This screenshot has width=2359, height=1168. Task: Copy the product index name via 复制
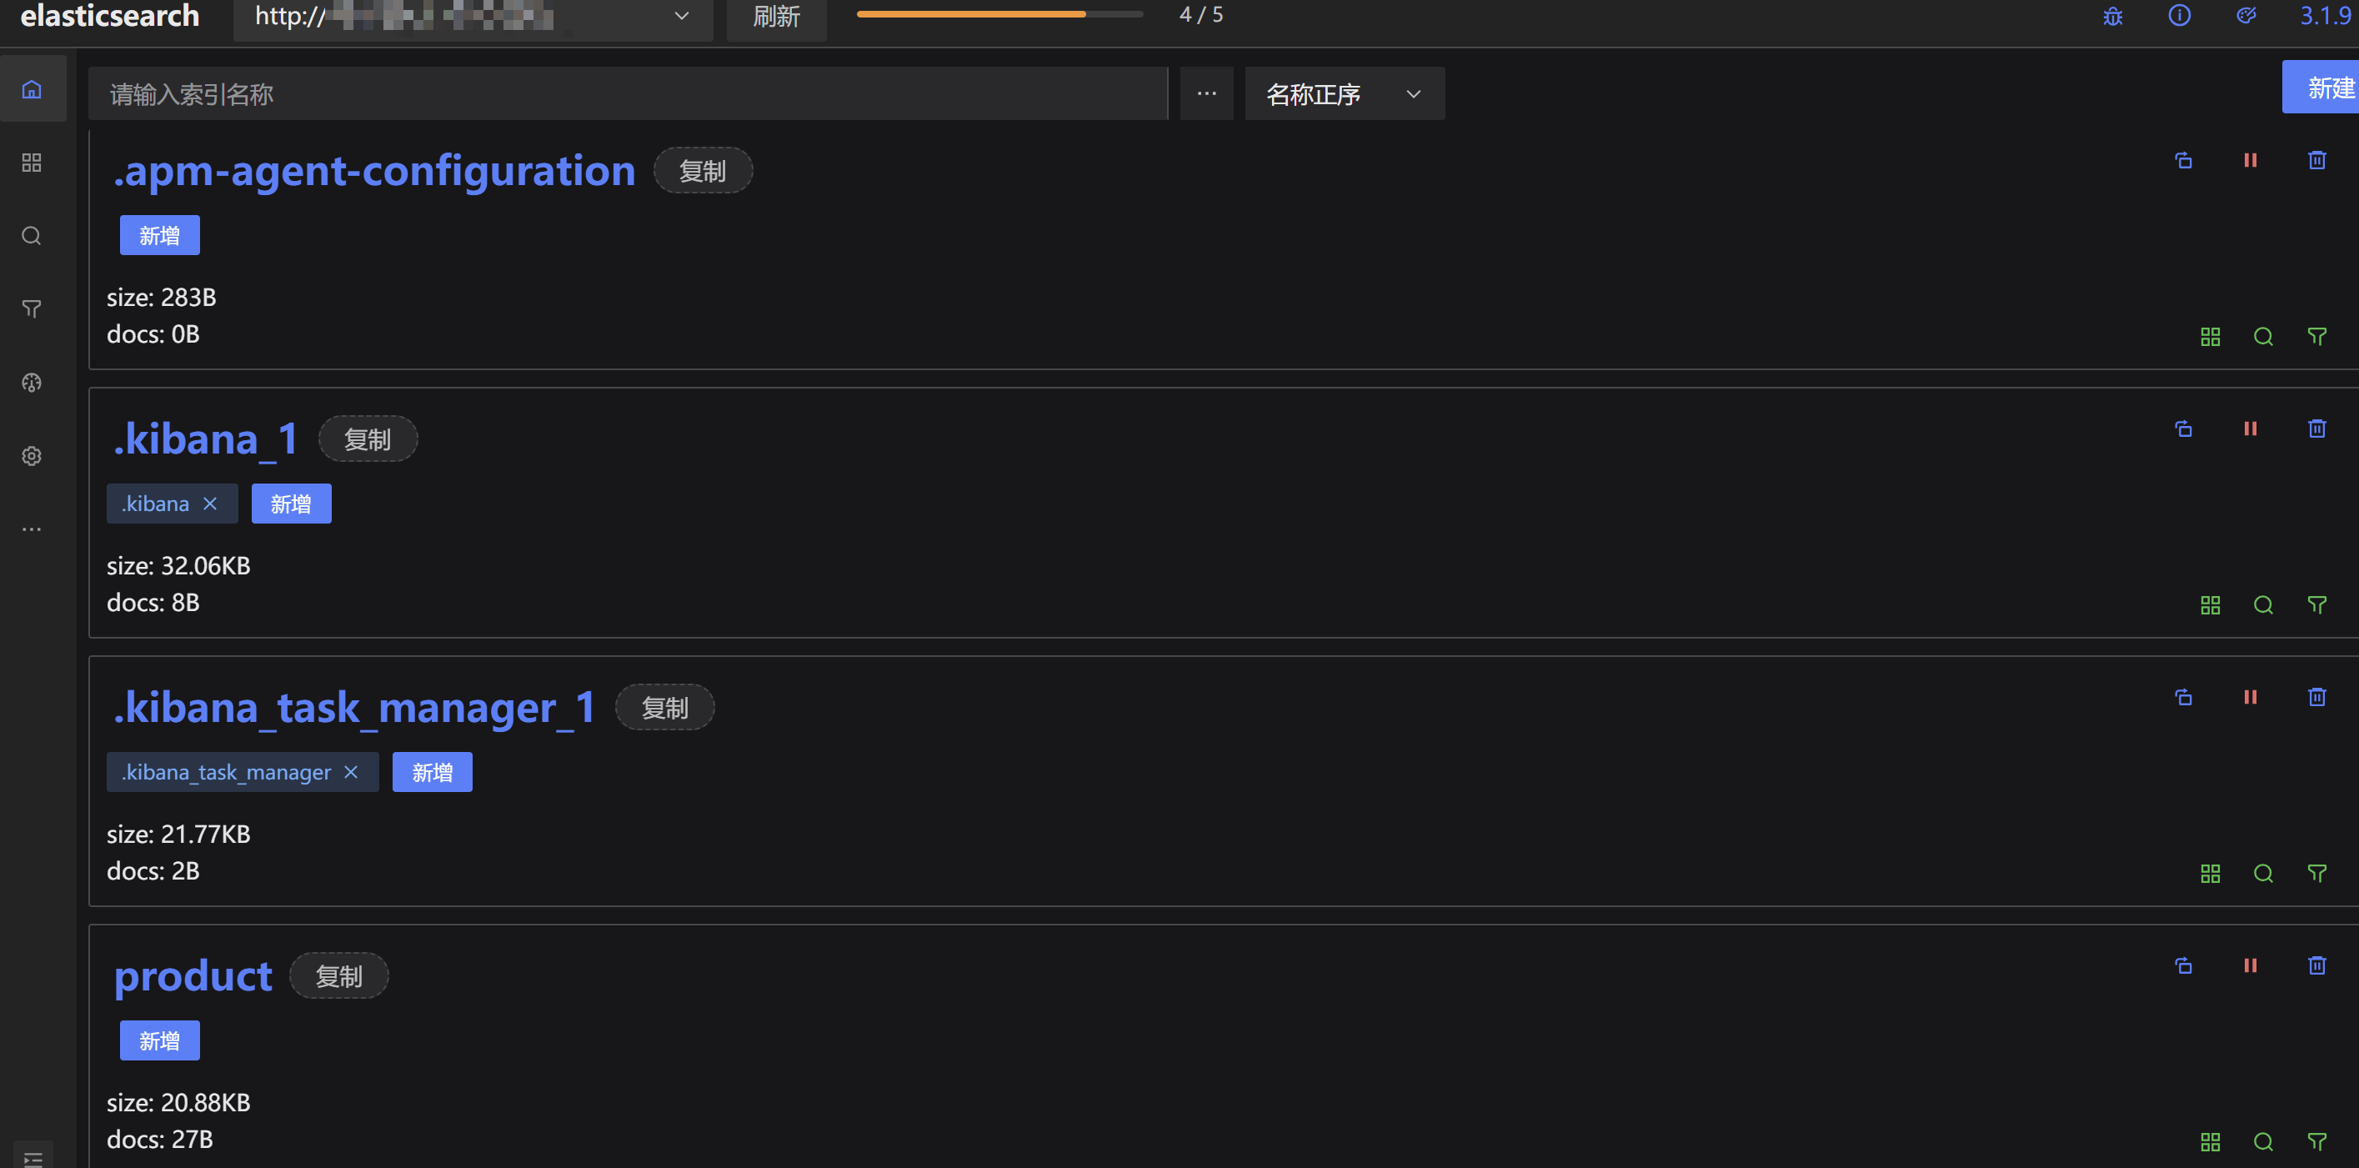338,975
